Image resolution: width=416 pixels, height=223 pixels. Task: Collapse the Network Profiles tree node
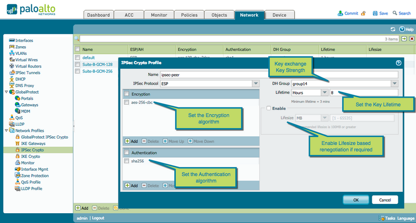[6, 130]
